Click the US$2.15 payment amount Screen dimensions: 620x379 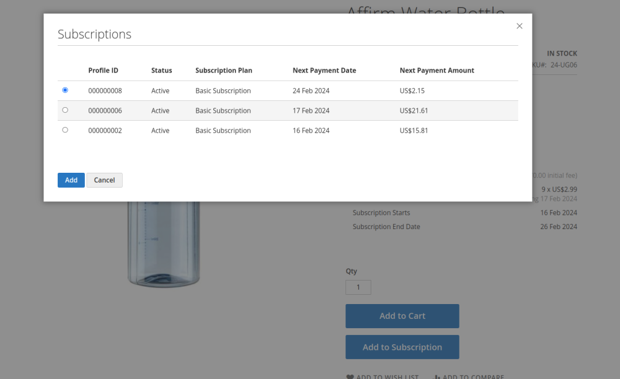[x=412, y=91]
